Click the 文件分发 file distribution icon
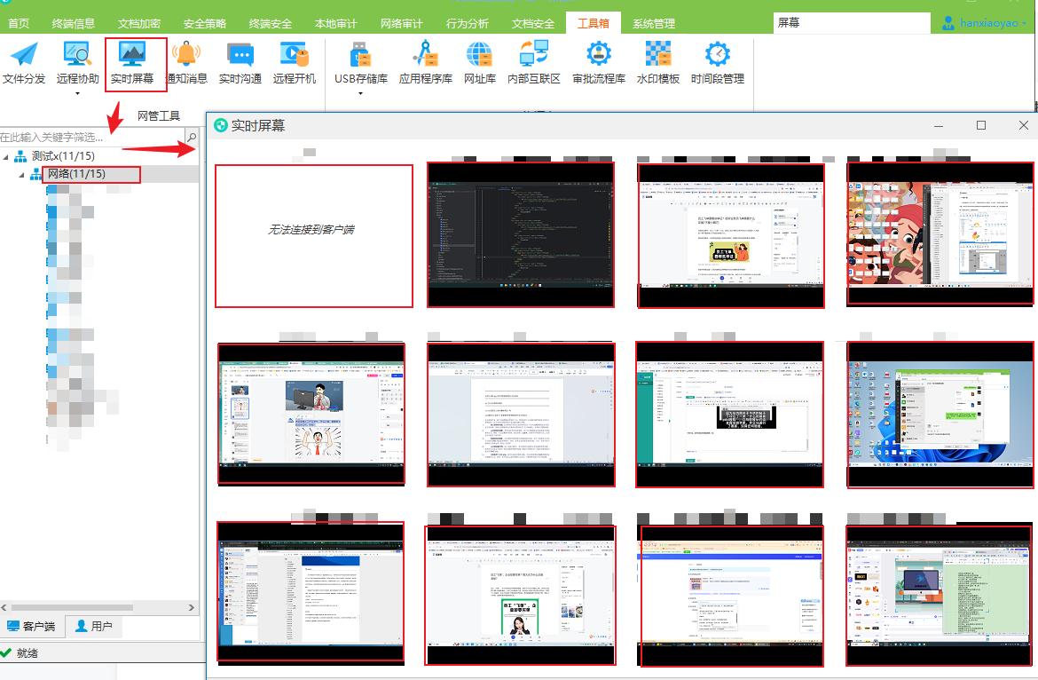The image size is (1038, 680). coord(24,62)
